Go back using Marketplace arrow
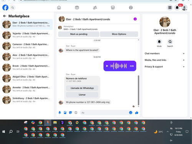This screenshot has height=144, width=192. (x=5, y=16)
